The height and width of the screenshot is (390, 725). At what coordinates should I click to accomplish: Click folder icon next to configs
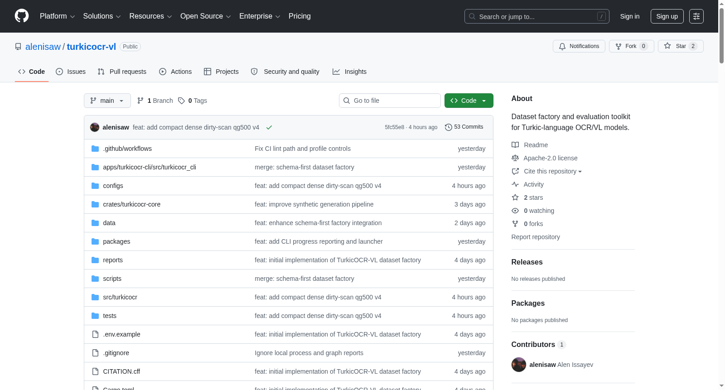[95, 186]
